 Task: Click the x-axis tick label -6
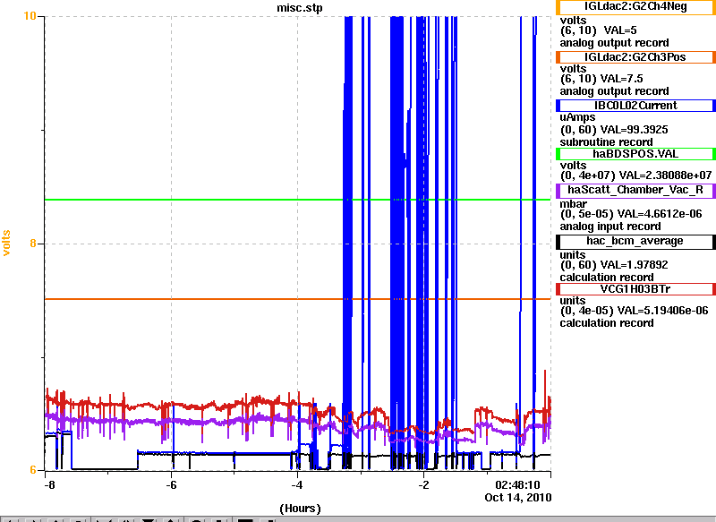tap(170, 484)
